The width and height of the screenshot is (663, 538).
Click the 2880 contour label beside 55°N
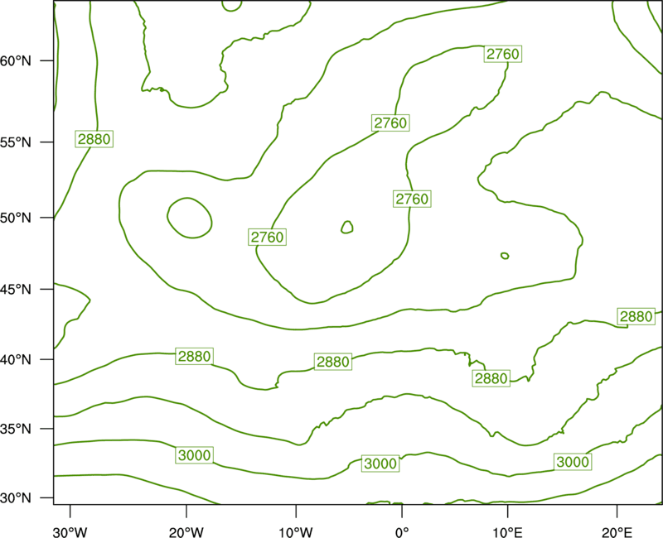(94, 139)
